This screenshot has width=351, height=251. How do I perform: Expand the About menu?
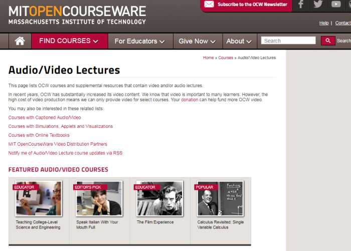(240, 41)
